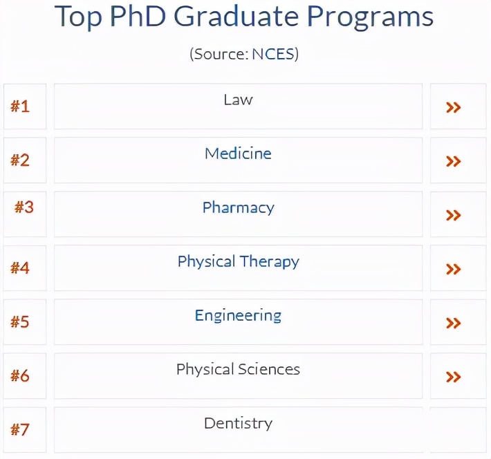Click the #1 rank box
Image resolution: width=491 pixels, height=459 pixels.
point(25,106)
